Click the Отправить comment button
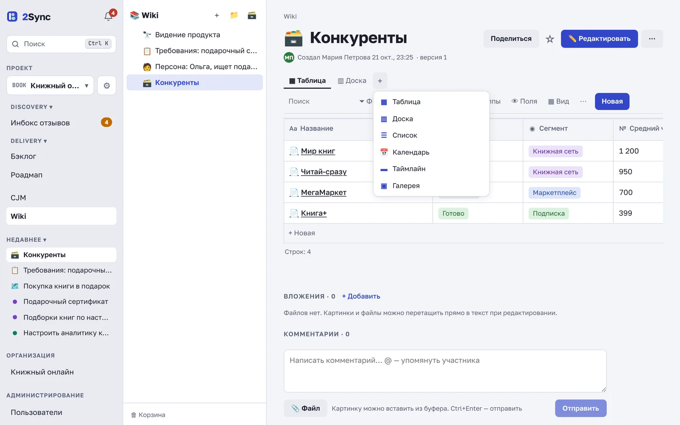 click(581, 408)
